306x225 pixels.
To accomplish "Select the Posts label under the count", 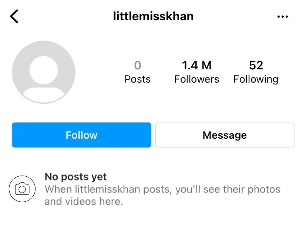I will (138, 79).
